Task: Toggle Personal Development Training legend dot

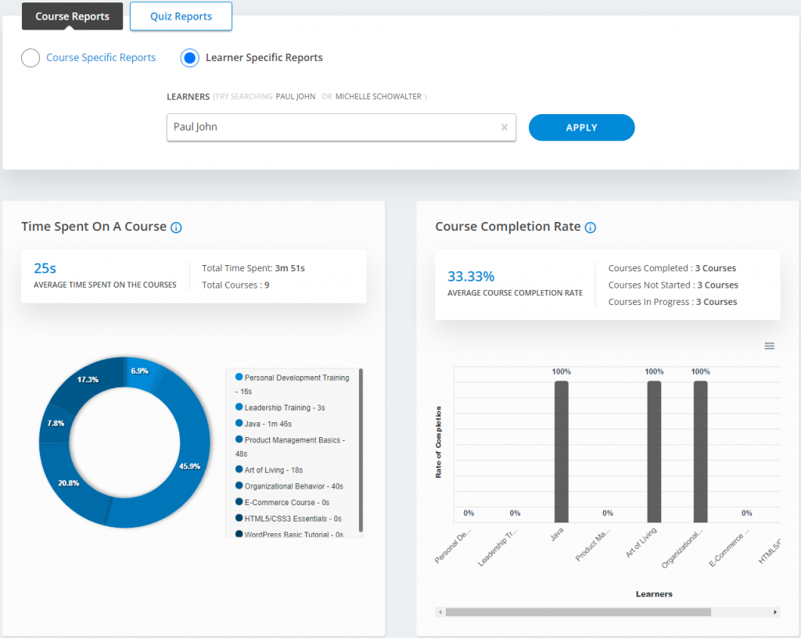Action: tap(239, 377)
